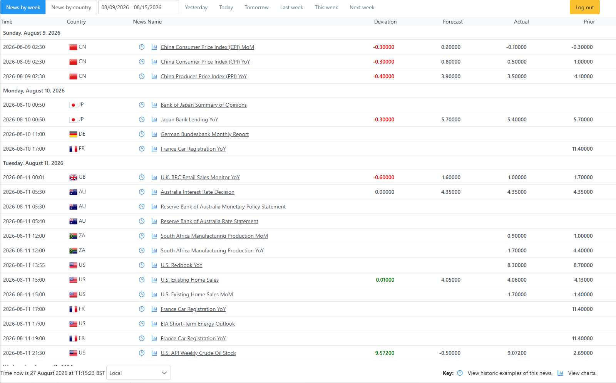Select the Today filter
The width and height of the screenshot is (616, 383).
coord(226,7)
